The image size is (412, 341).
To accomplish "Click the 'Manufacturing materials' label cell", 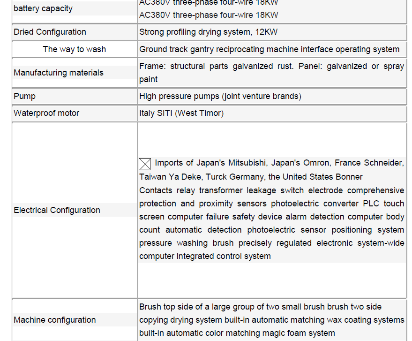I will pyautogui.click(x=59, y=73).
